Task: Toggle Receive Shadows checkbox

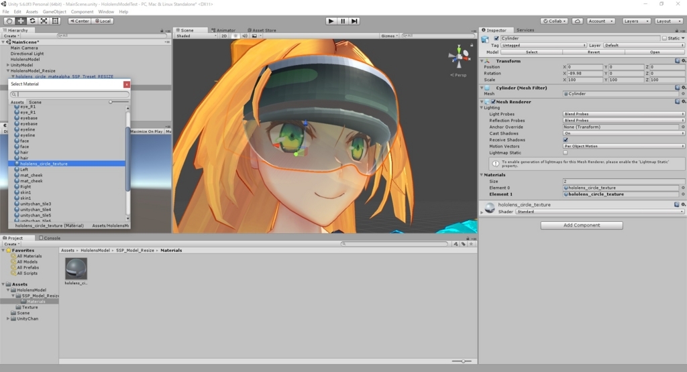Action: 565,140
